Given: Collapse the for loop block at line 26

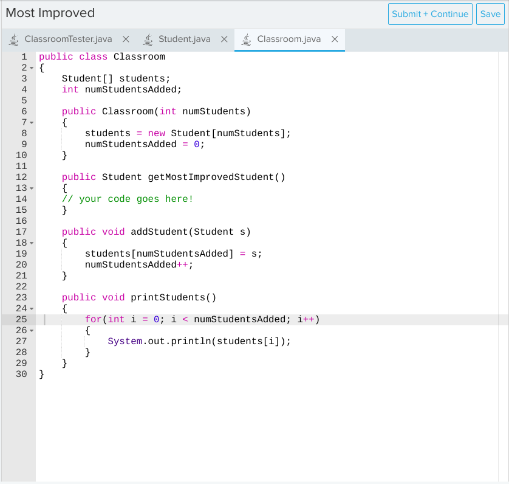Looking at the screenshot, I should click(30, 330).
